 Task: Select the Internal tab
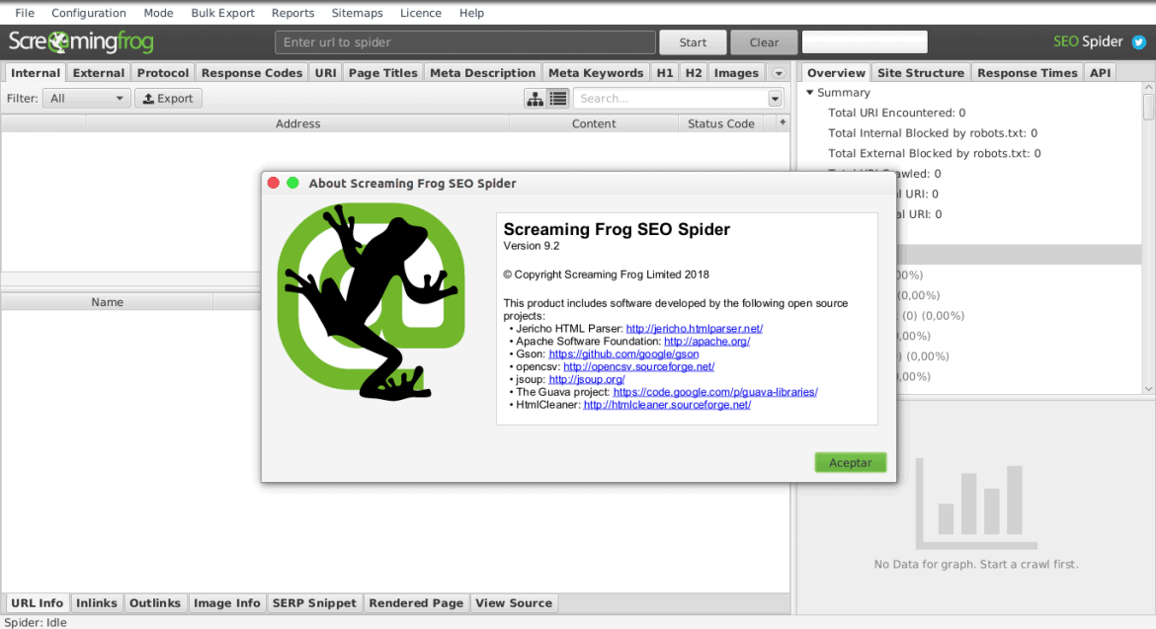point(36,73)
